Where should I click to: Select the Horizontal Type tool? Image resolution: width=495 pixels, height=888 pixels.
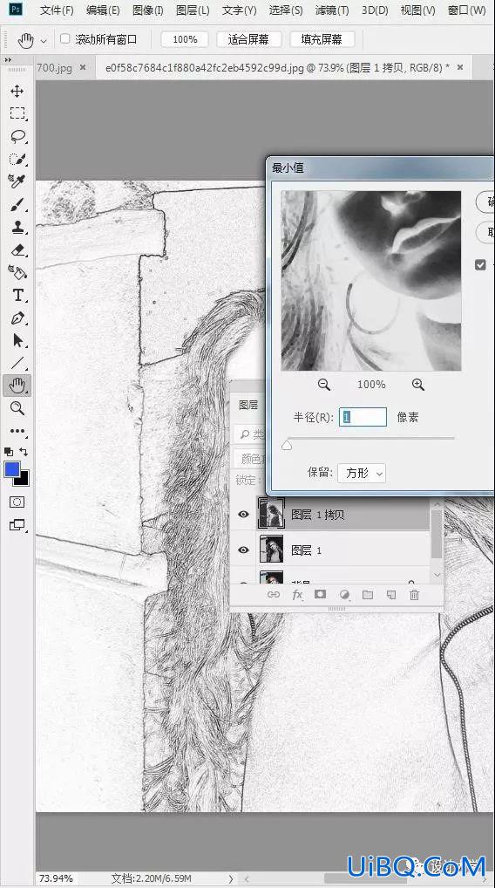coord(17,295)
